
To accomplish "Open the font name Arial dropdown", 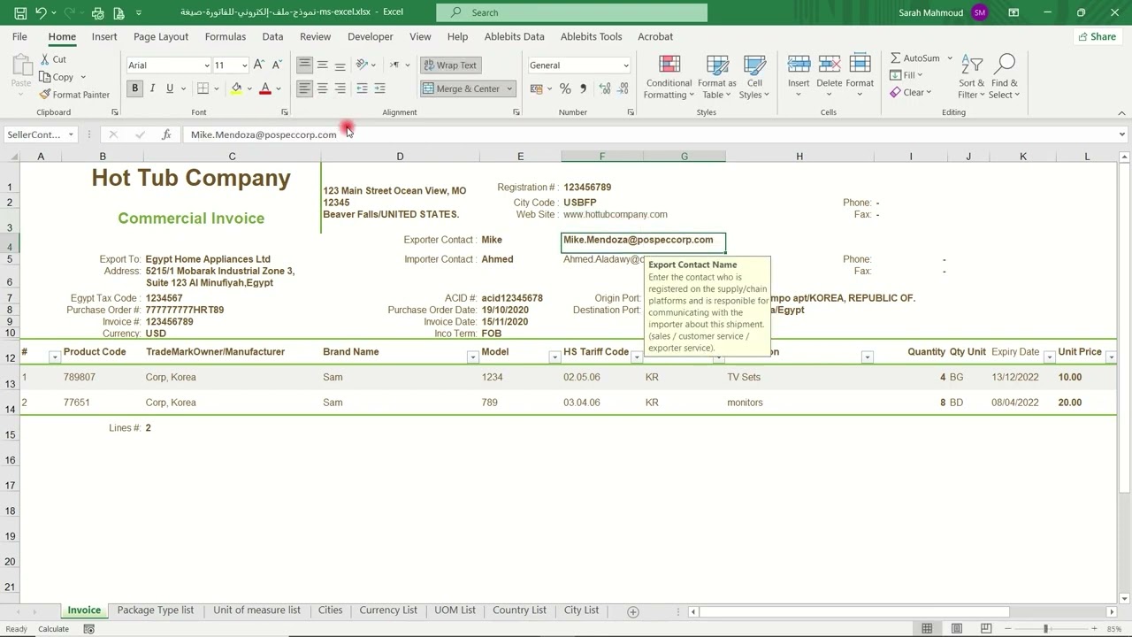I will pyautogui.click(x=207, y=65).
